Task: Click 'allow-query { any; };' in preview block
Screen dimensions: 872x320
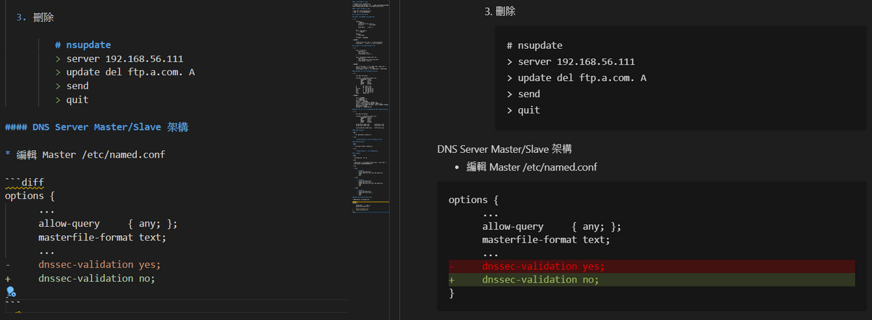Action: (552, 226)
